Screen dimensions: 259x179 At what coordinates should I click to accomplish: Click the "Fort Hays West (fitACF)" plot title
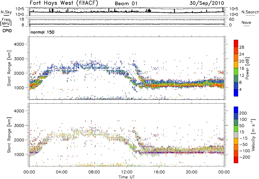[x=64, y=3]
